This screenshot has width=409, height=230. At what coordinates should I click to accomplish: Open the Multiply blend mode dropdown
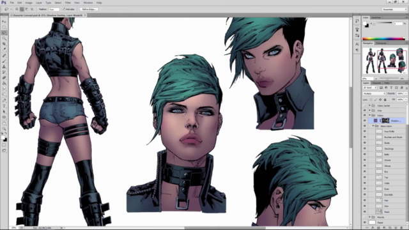374,93
